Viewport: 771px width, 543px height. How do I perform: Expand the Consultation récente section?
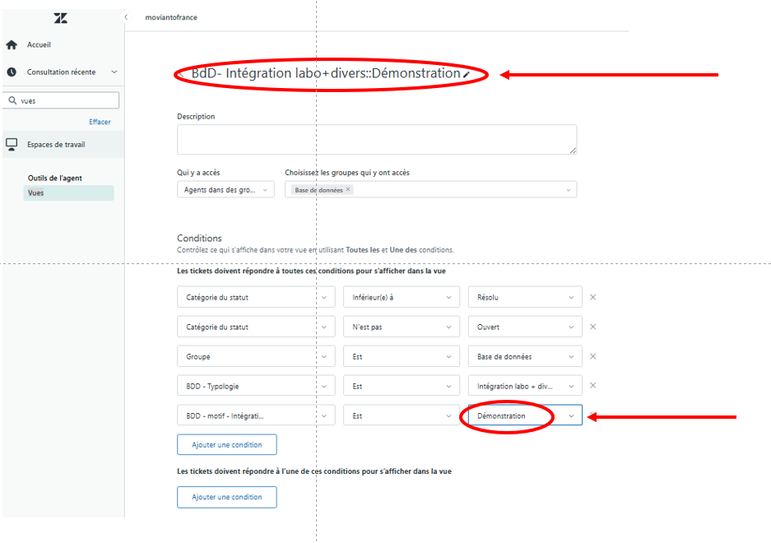pos(114,72)
